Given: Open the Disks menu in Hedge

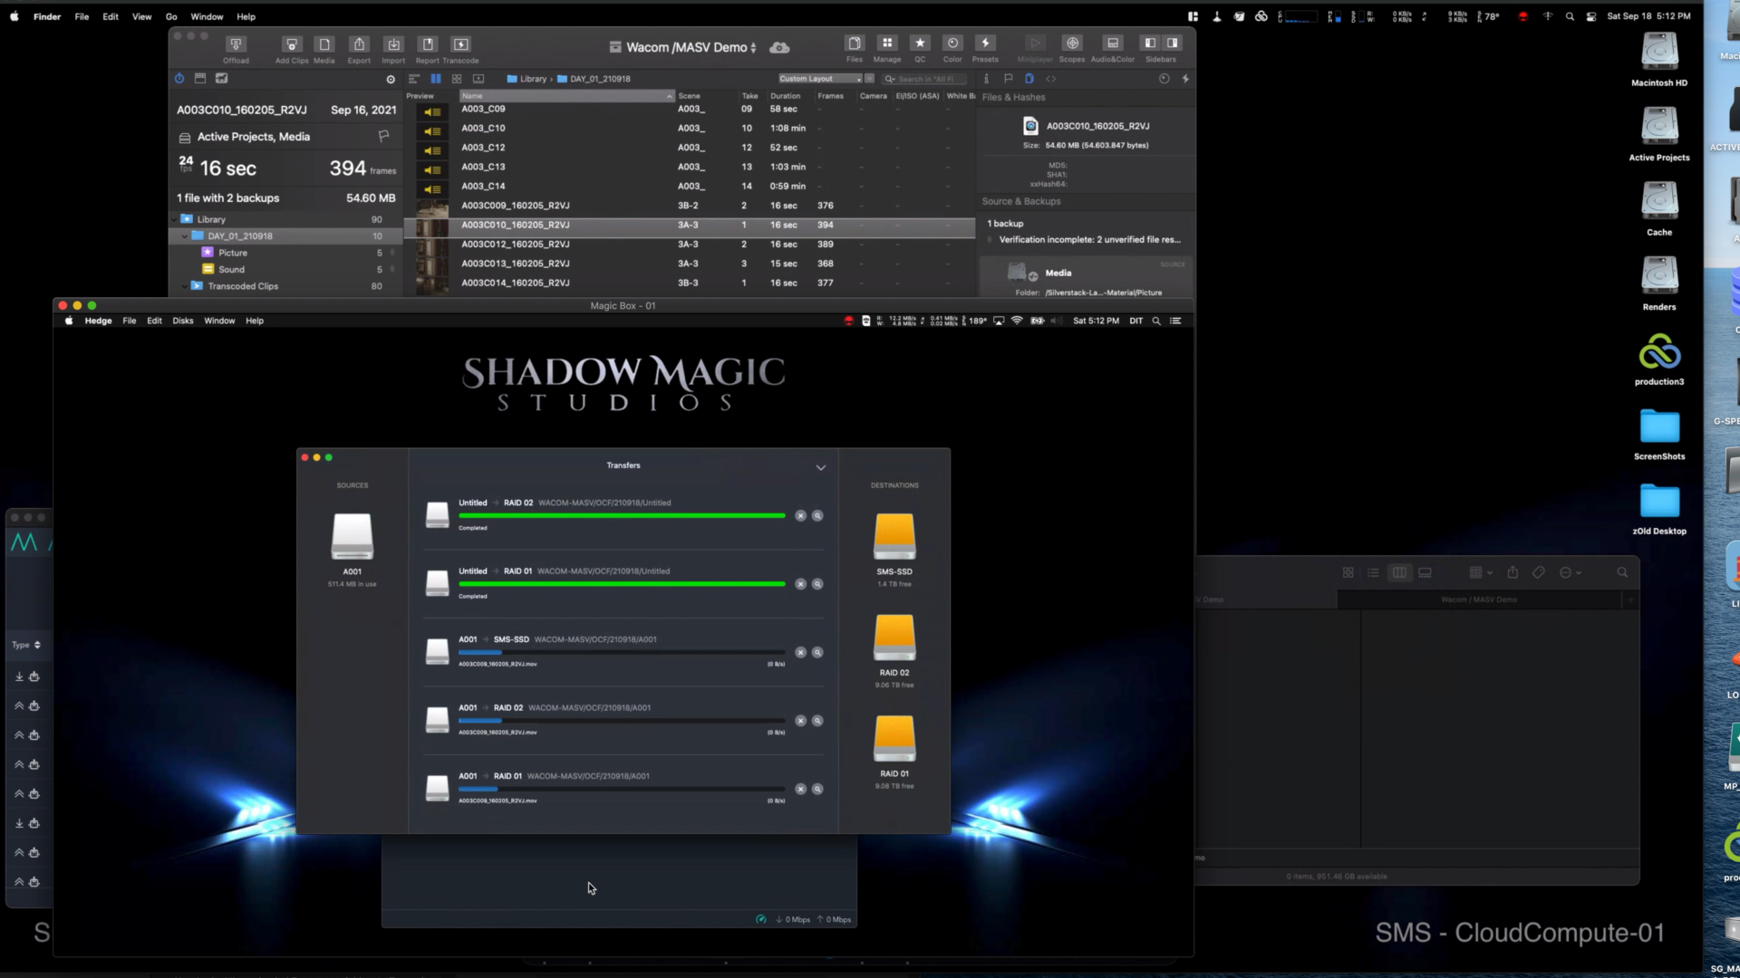Looking at the screenshot, I should pos(183,321).
